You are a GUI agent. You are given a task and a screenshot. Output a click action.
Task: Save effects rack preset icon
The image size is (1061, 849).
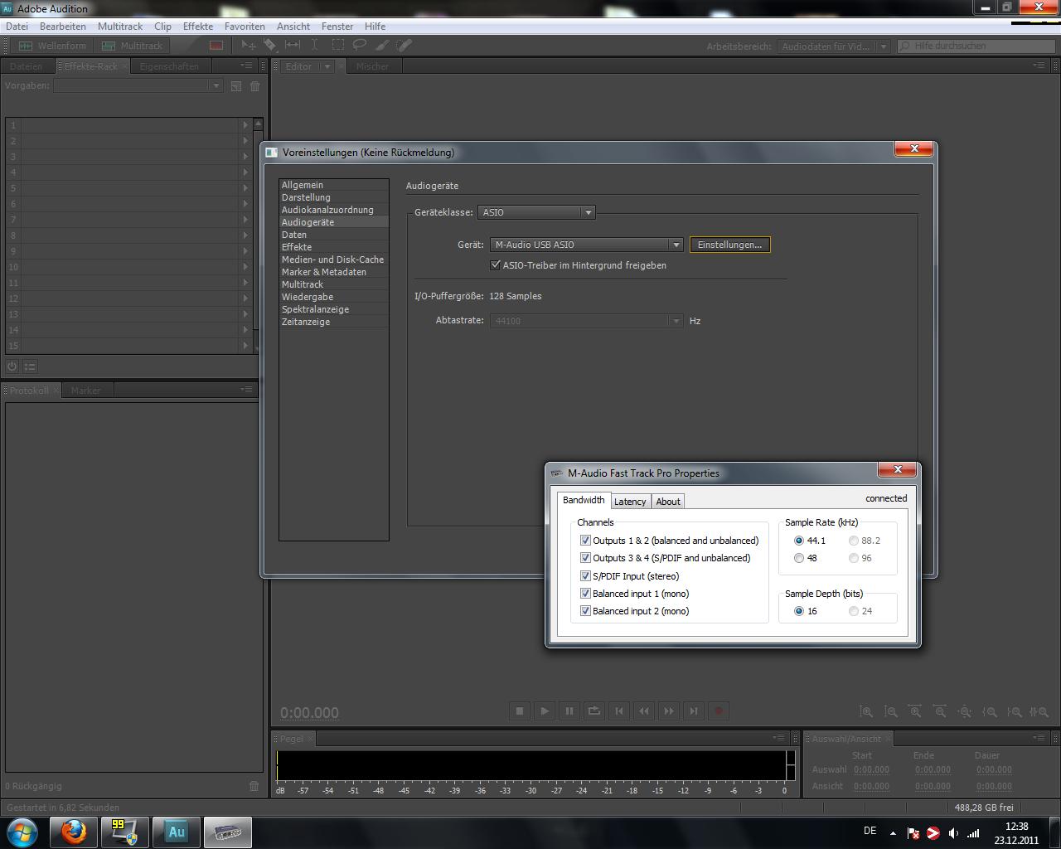(x=236, y=85)
